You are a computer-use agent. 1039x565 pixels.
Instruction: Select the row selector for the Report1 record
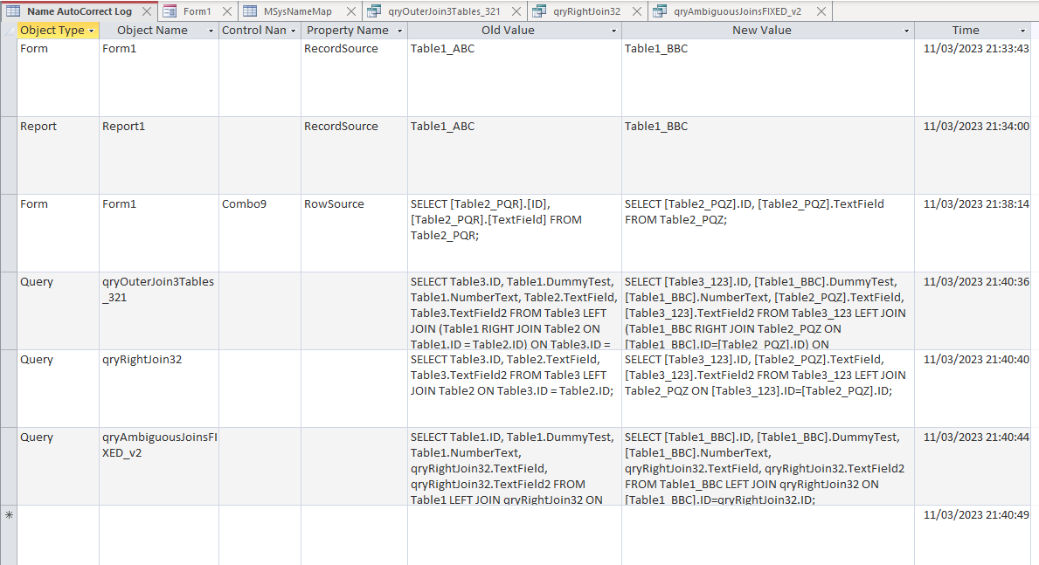pos(9,155)
